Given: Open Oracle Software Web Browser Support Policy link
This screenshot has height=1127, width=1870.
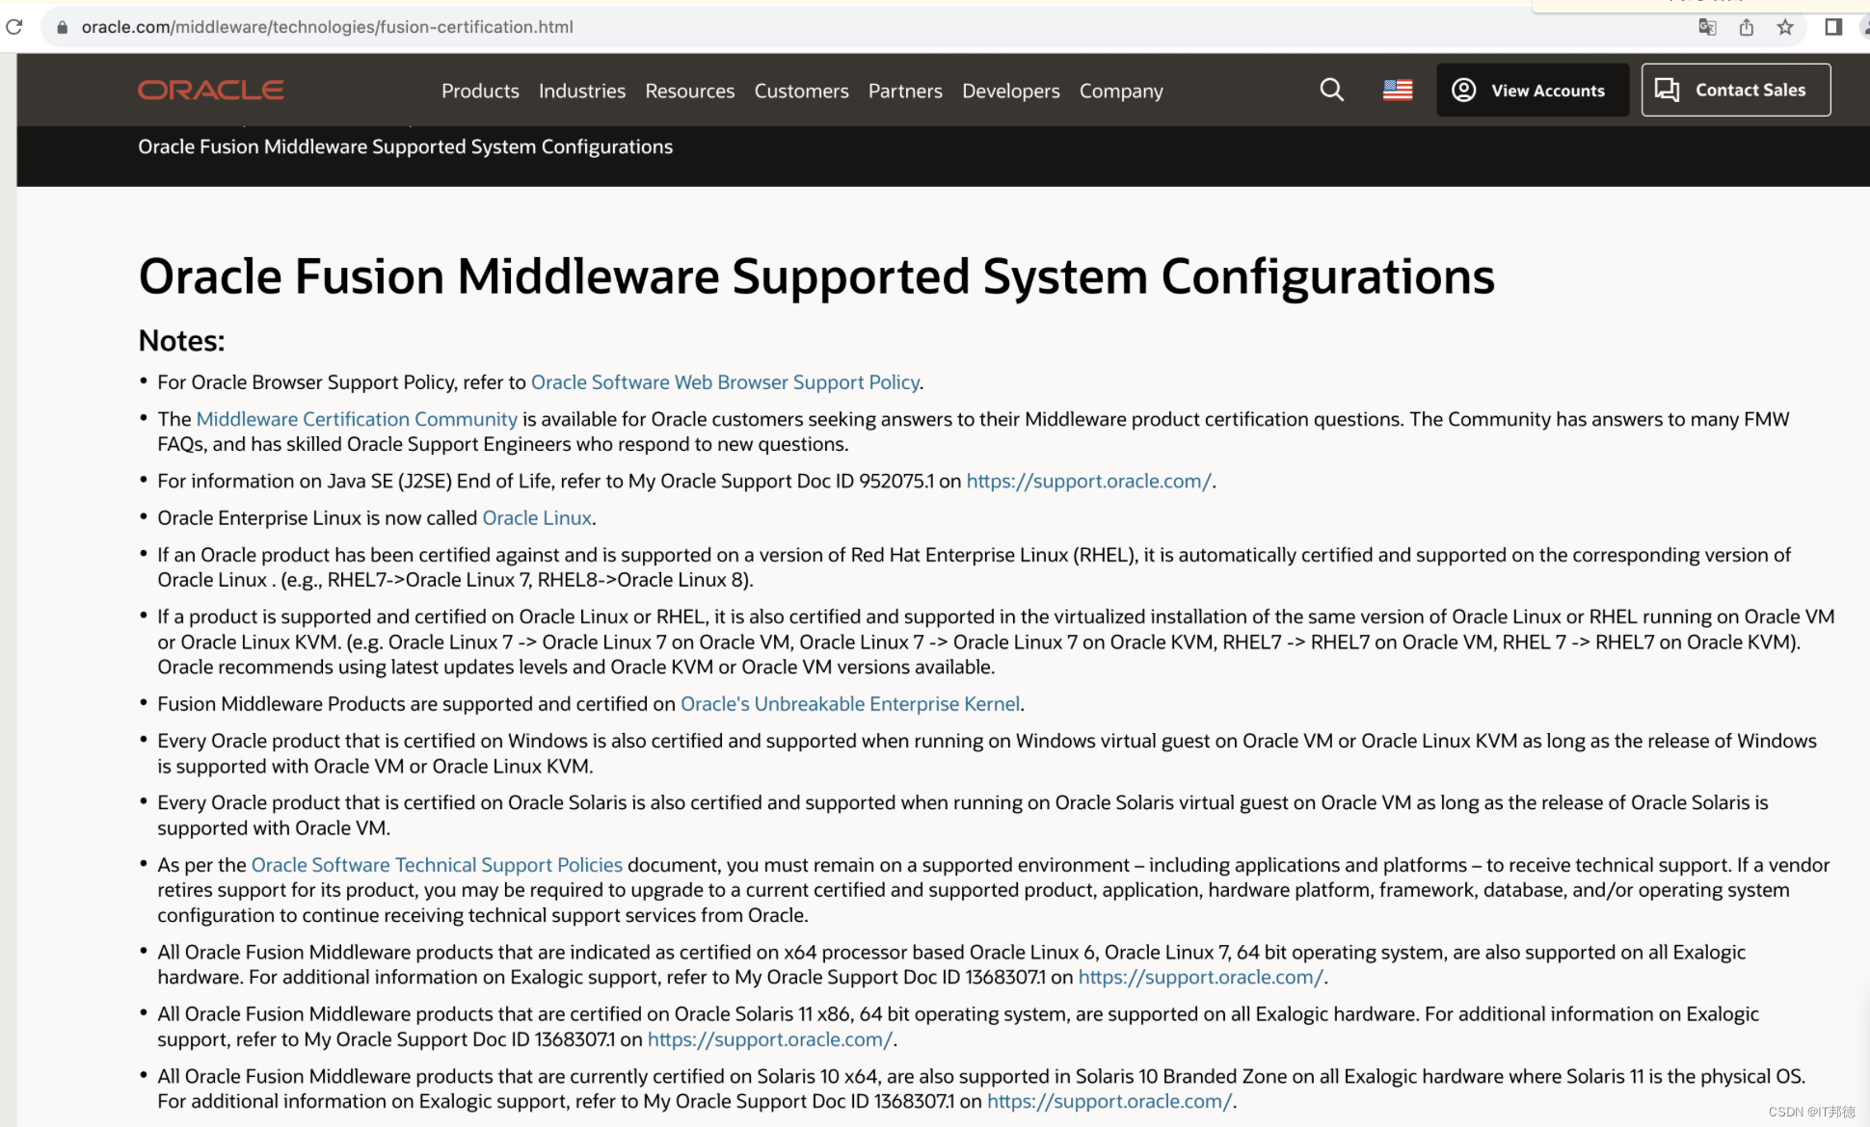Looking at the screenshot, I should point(725,382).
